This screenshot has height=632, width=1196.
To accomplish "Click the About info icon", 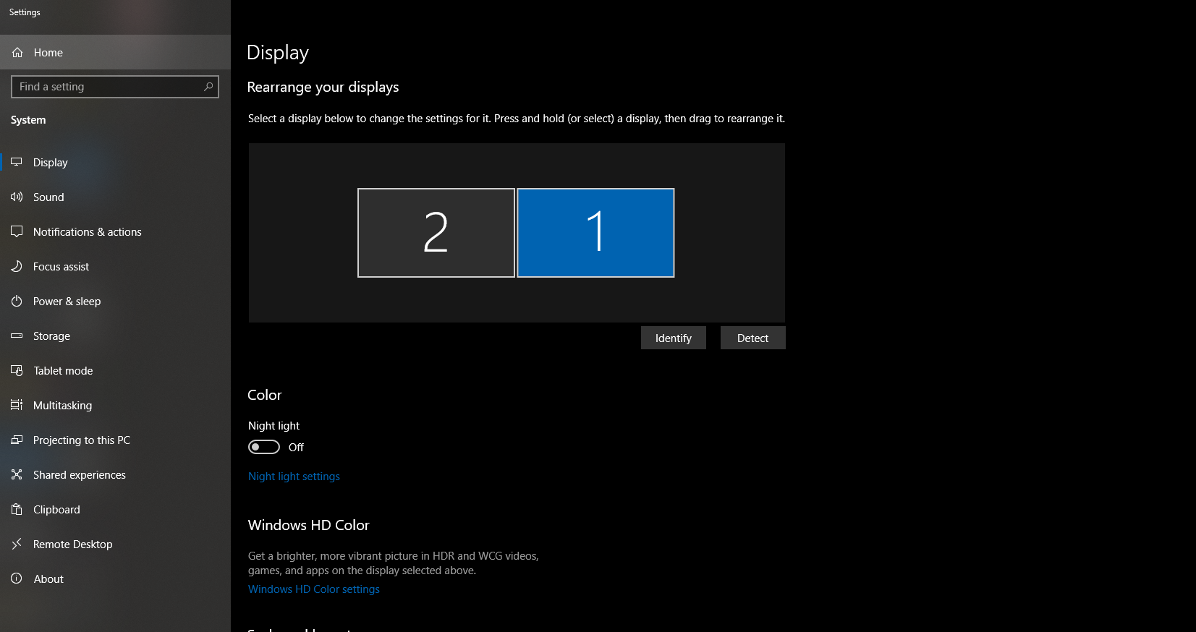I will point(17,579).
